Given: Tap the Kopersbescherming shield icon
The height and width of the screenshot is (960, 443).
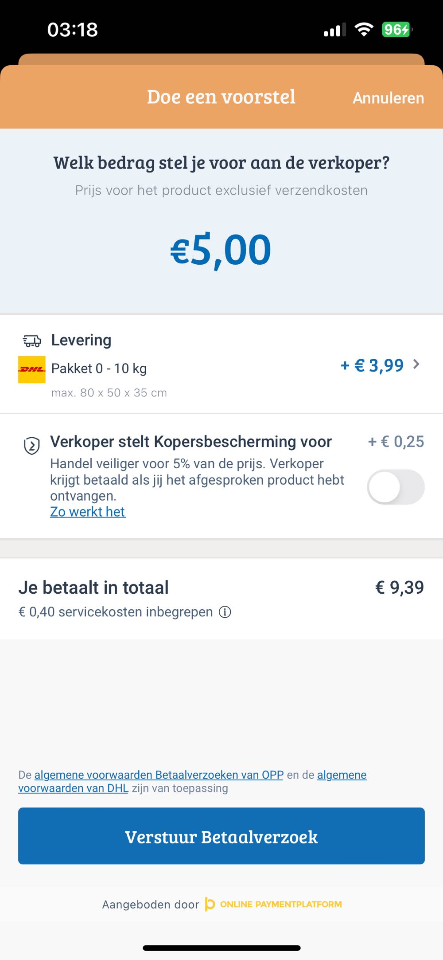Looking at the screenshot, I should [32, 446].
